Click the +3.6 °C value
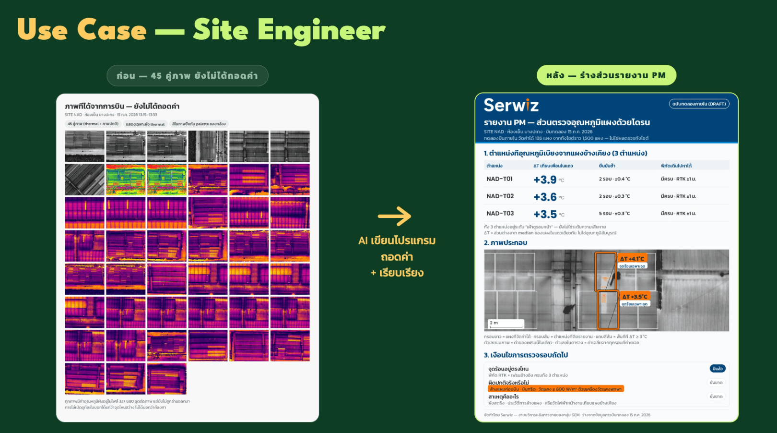The width and height of the screenshot is (777, 433). click(x=549, y=197)
